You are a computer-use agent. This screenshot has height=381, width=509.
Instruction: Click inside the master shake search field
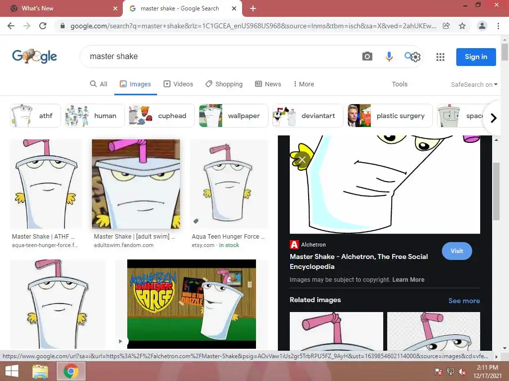(221, 57)
